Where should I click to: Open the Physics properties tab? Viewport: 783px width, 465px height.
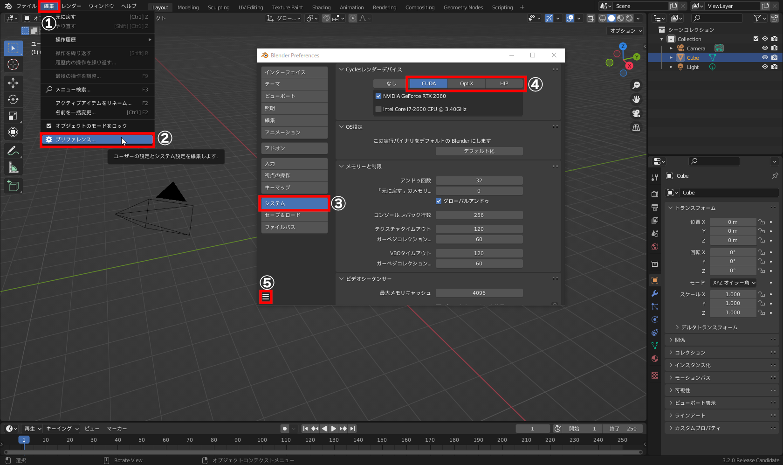click(x=655, y=319)
